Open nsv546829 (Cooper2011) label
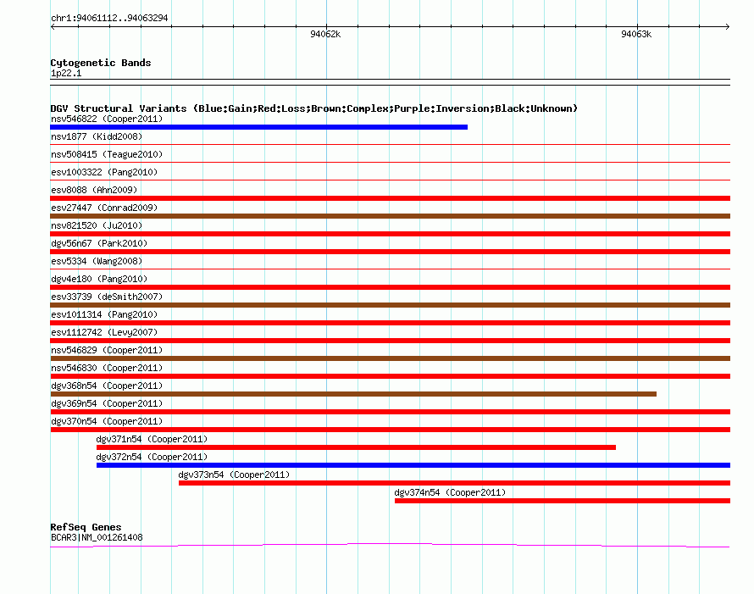754x594 pixels. pos(107,350)
